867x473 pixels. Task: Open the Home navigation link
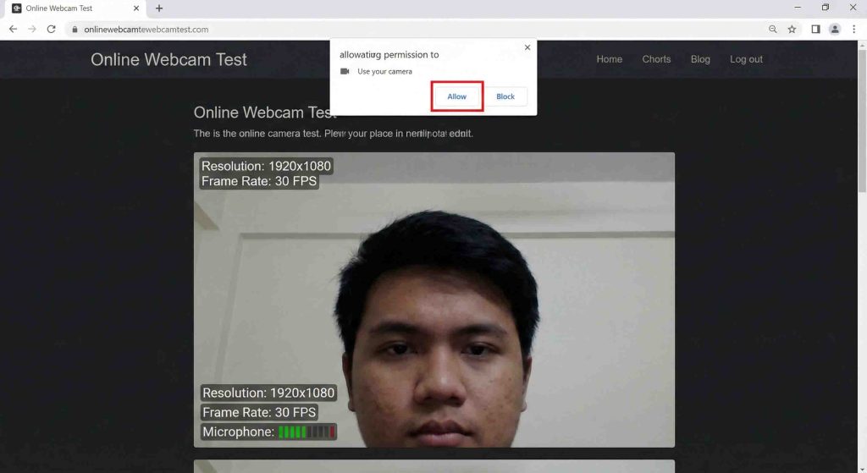[610, 59]
